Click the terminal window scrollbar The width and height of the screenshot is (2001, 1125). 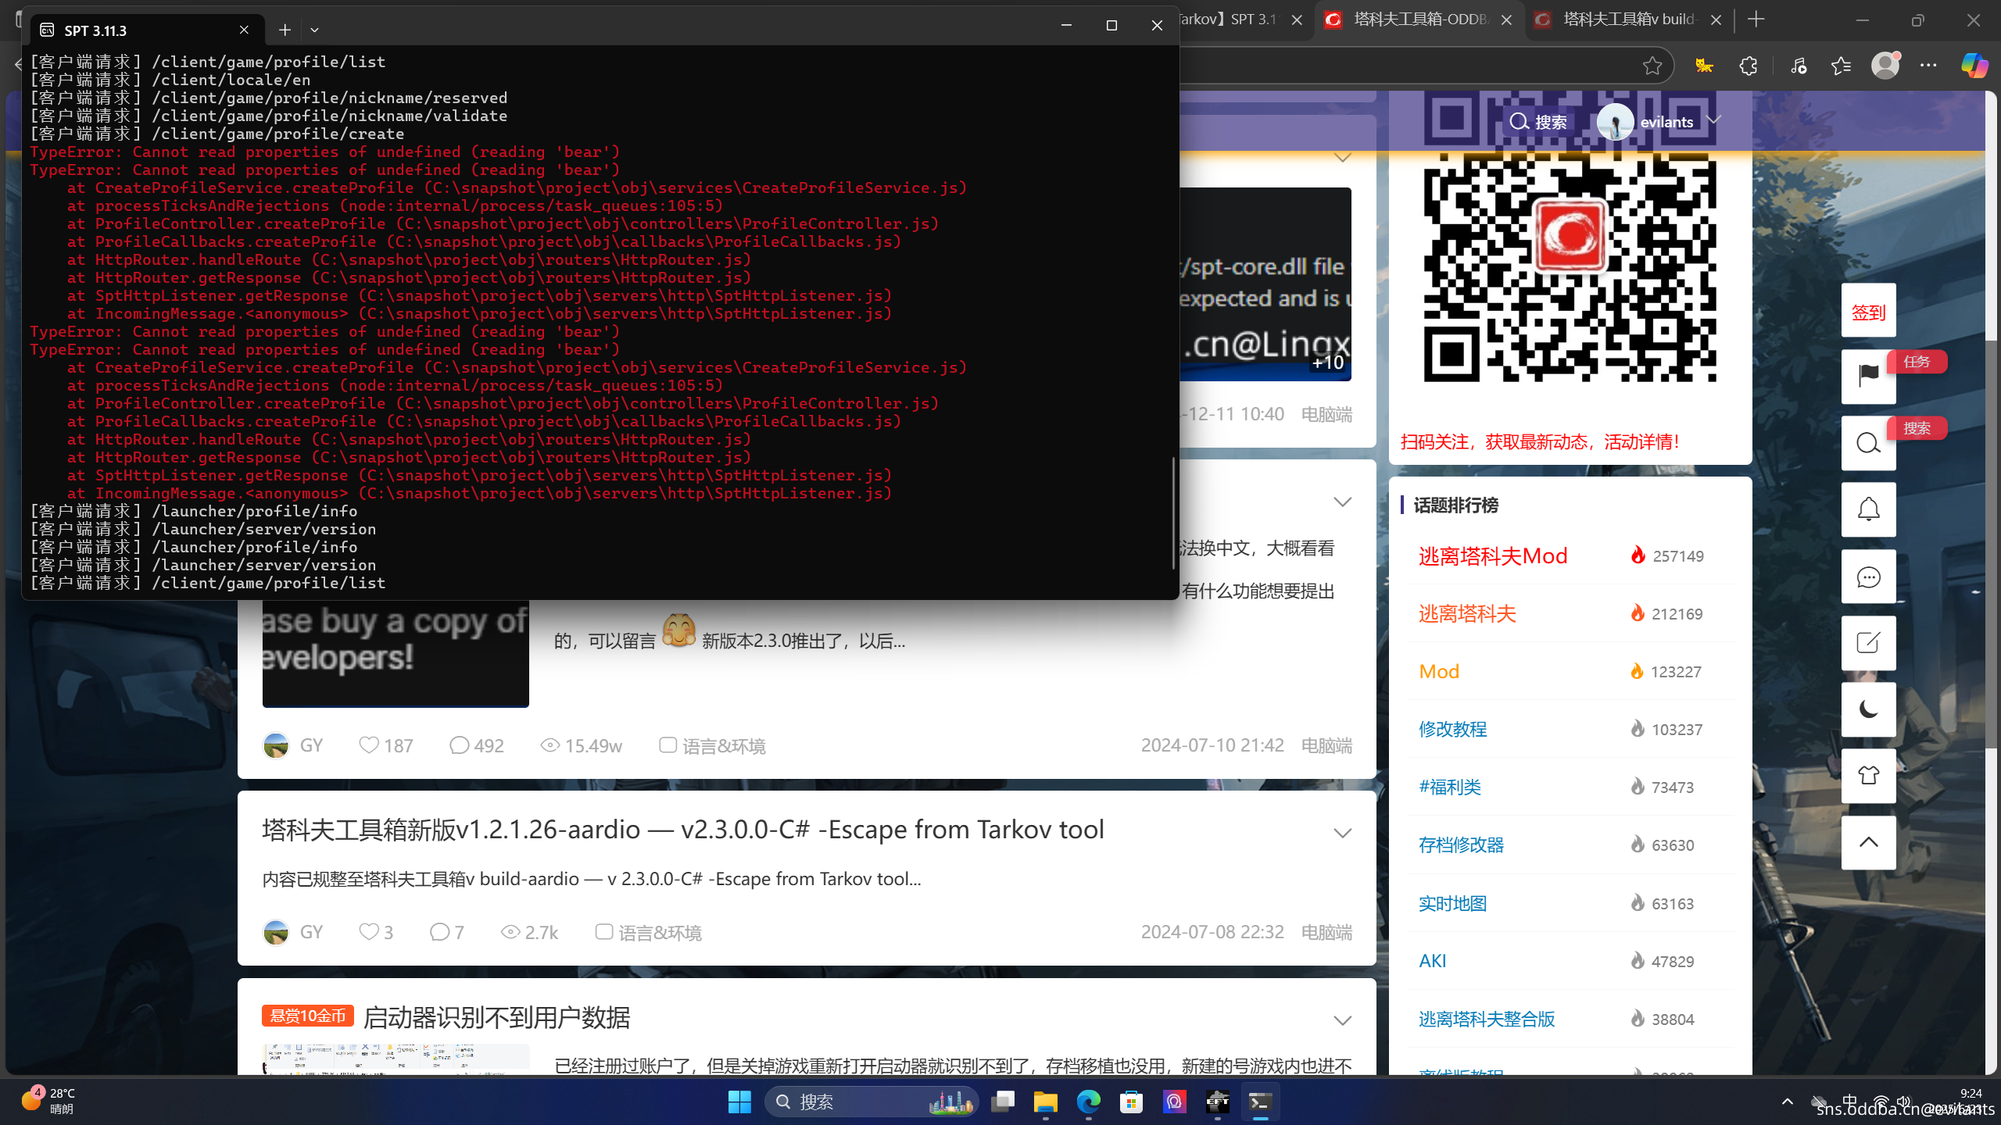point(1173,512)
